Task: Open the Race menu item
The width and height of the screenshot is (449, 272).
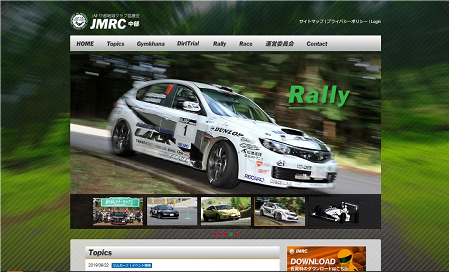Action: click(x=246, y=44)
